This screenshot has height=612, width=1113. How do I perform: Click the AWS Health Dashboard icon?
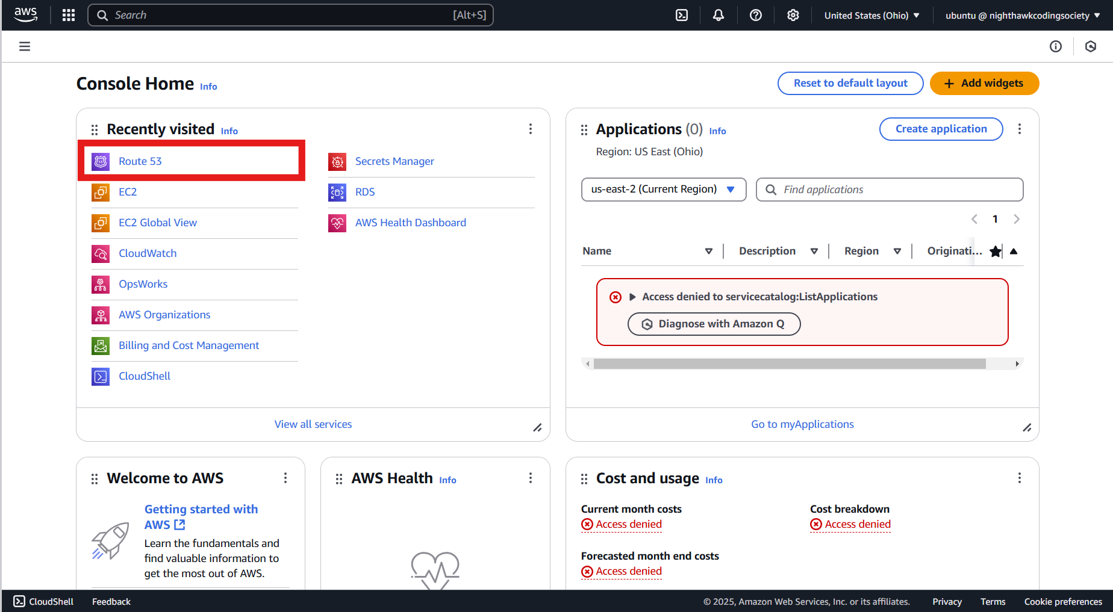pos(337,223)
